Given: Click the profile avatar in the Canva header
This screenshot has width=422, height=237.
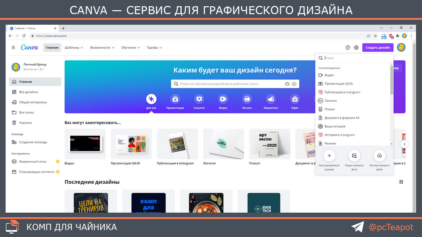Looking at the screenshot, I should point(401,47).
